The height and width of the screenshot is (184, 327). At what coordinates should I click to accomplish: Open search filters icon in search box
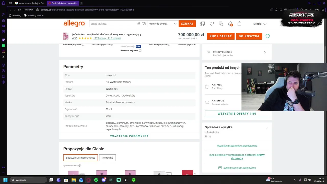coord(138,24)
